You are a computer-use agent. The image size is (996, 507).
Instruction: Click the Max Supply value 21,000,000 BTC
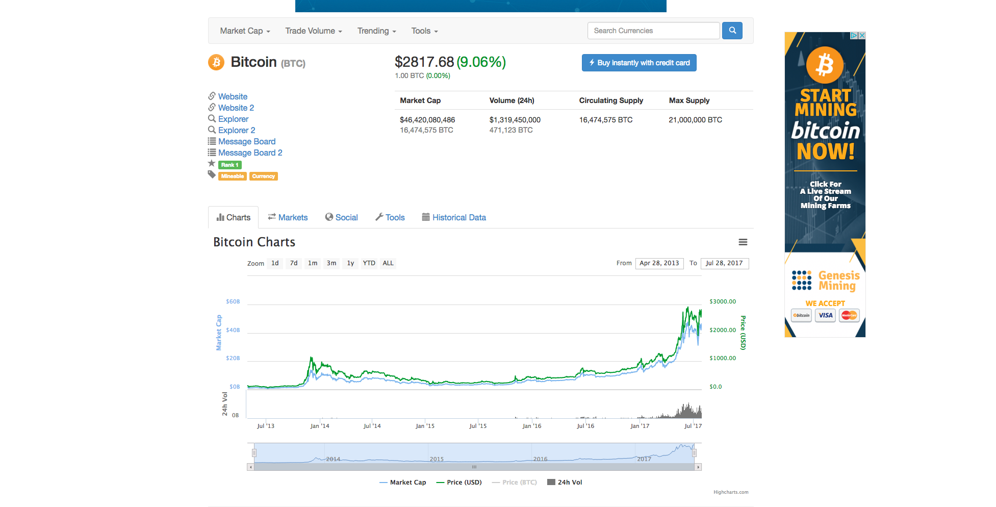[x=696, y=120]
